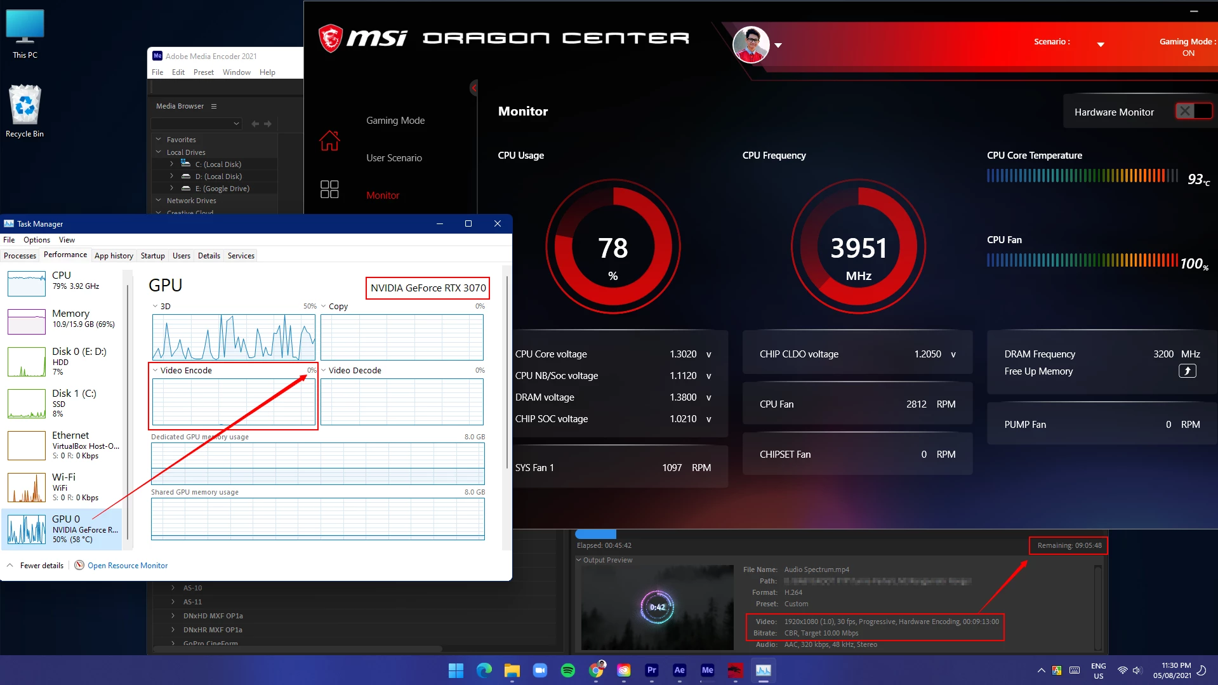Open Spotify from taskbar

click(567, 670)
